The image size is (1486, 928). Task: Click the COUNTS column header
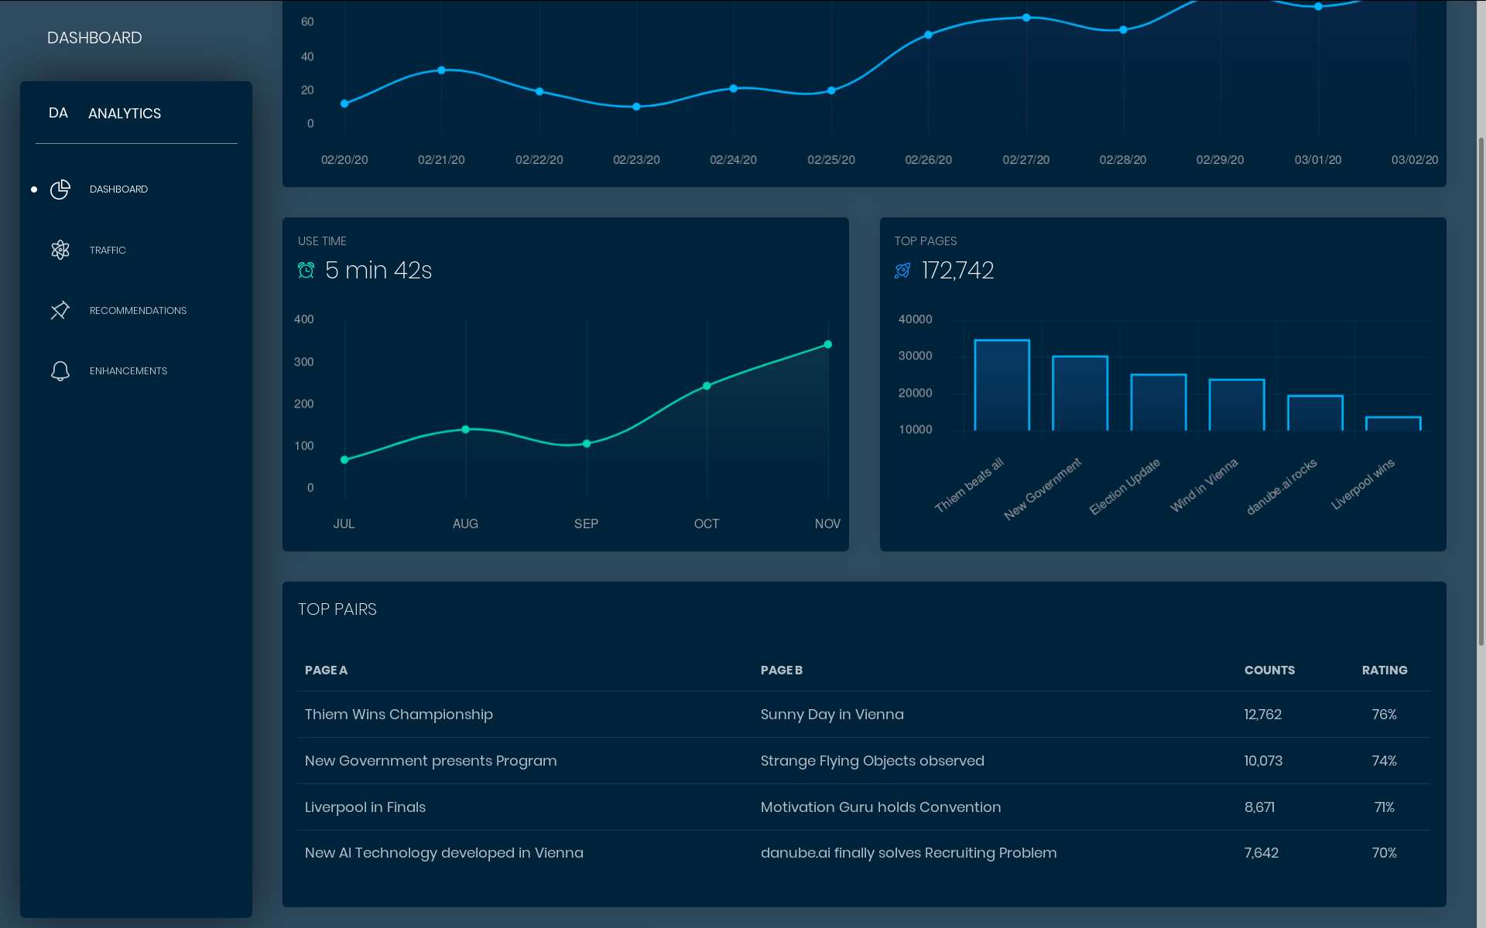coord(1269,670)
